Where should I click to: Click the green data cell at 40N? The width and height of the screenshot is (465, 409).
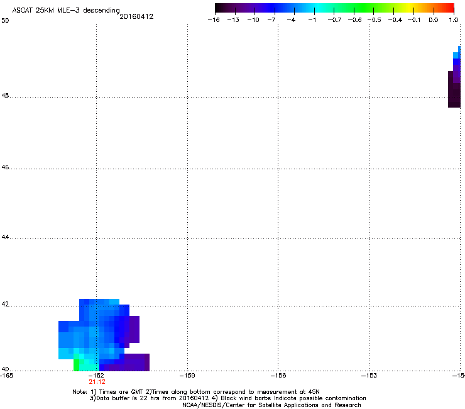(x=76, y=365)
